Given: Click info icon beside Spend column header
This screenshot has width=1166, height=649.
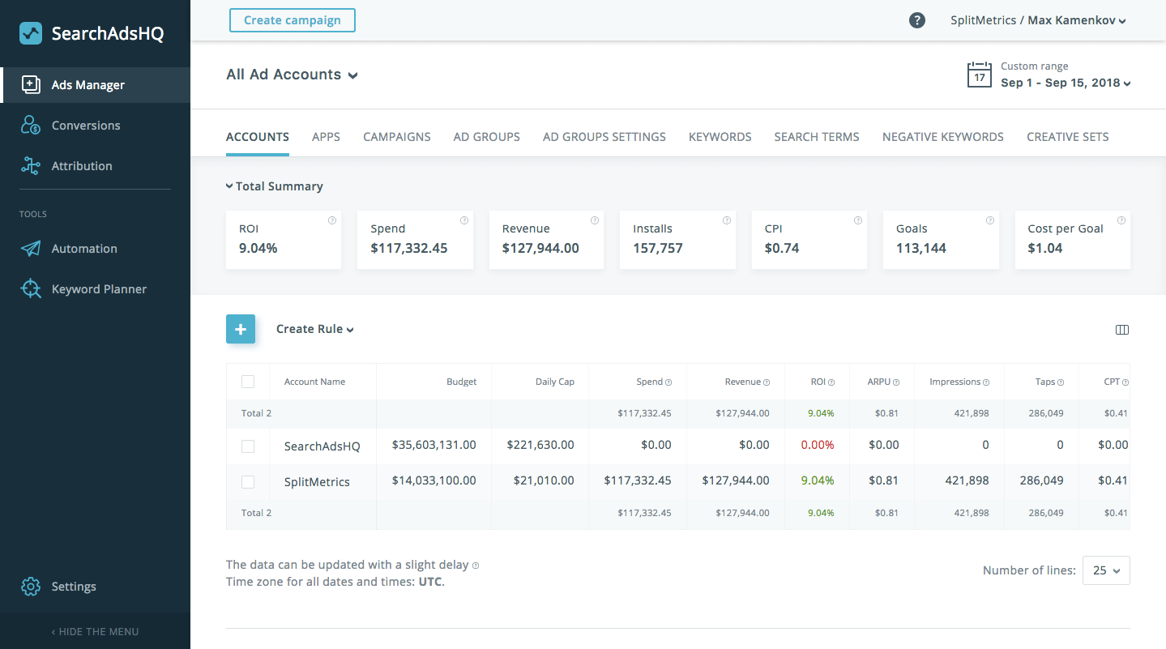Looking at the screenshot, I should point(669,382).
